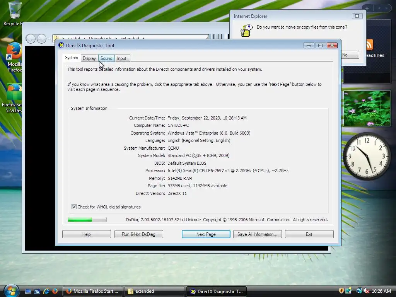The image size is (396, 297).
Task: Close the Internet Explorer dialog with X
Action: click(357, 16)
